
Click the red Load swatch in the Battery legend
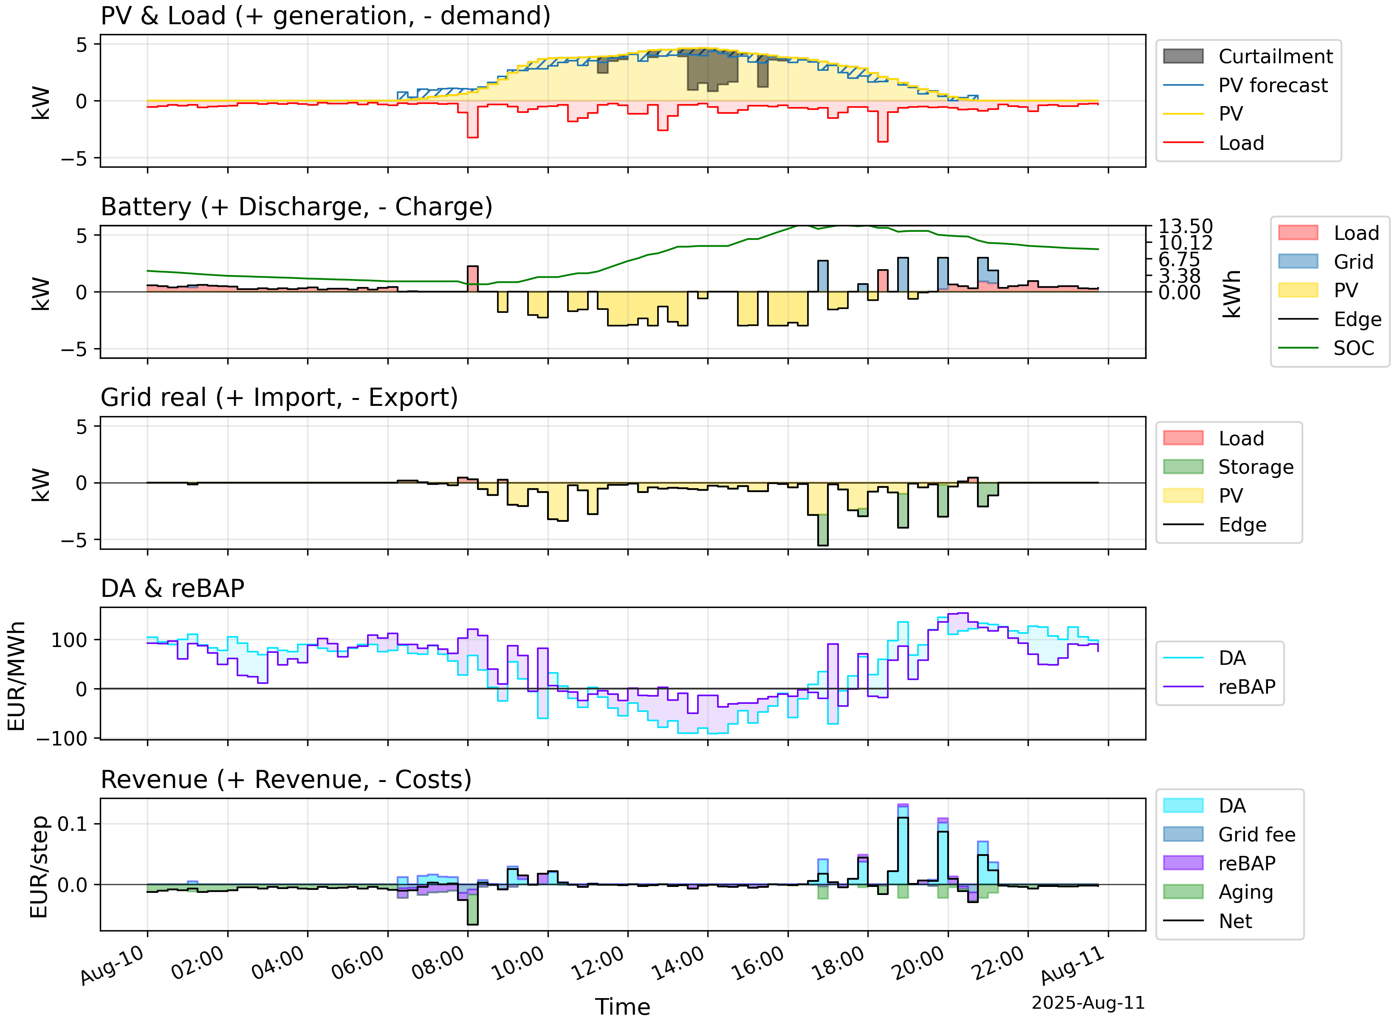click(x=1298, y=233)
